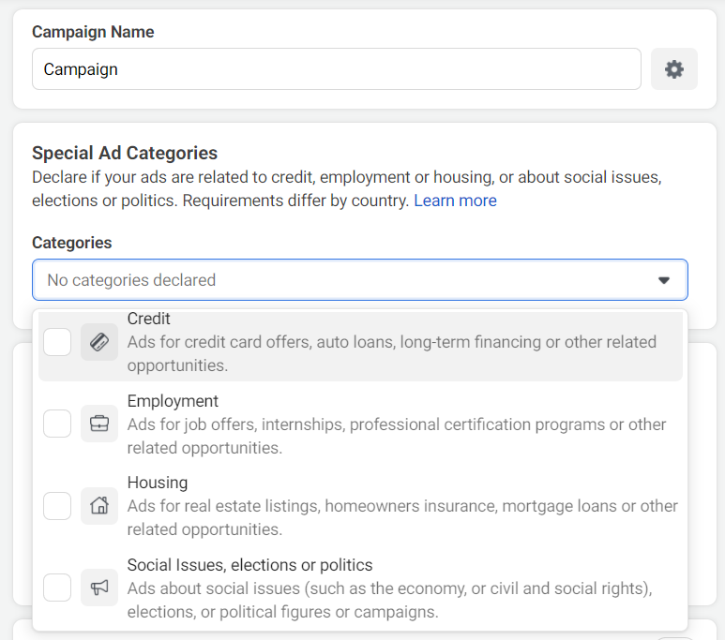Click the Credit category paperclip icon

[x=99, y=342]
